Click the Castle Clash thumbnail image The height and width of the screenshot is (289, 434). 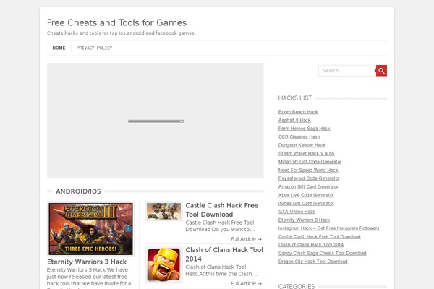(x=163, y=211)
